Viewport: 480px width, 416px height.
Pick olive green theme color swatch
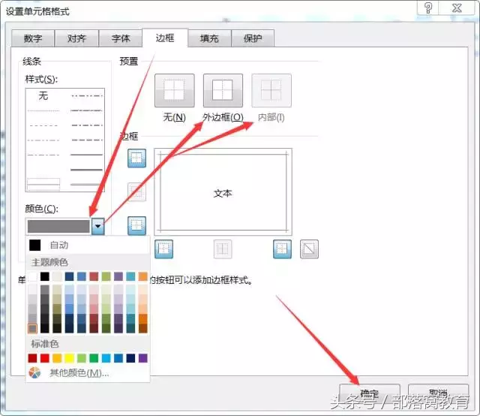coord(106,276)
